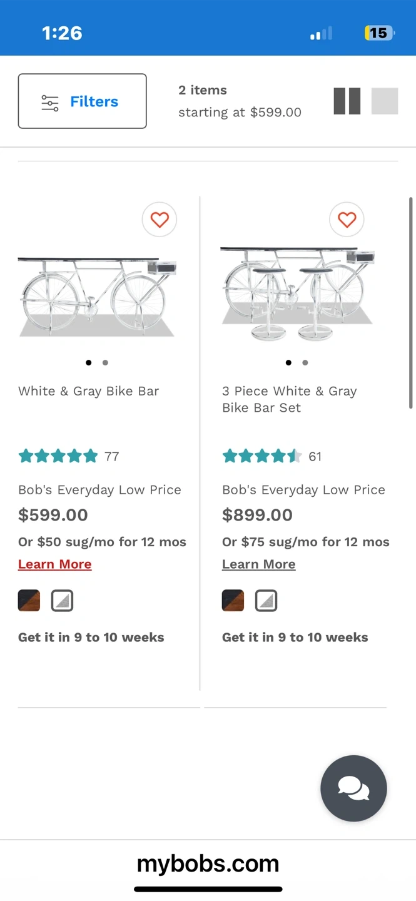Favorite the 3 Piece Bike Bar Set
This screenshot has height=901, width=416.
pyautogui.click(x=347, y=220)
